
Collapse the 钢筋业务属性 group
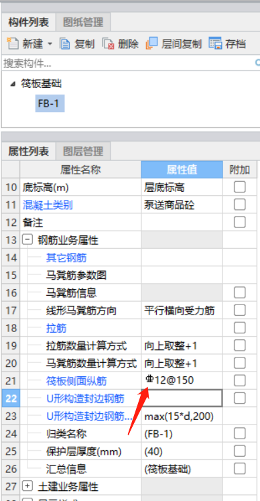(x=27, y=239)
